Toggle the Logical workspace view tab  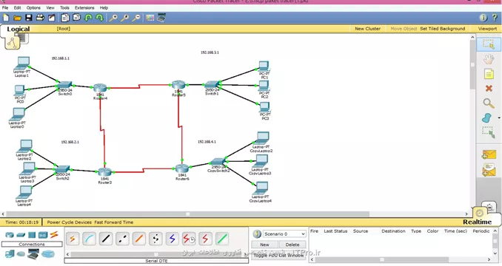pyautogui.click(x=19, y=29)
